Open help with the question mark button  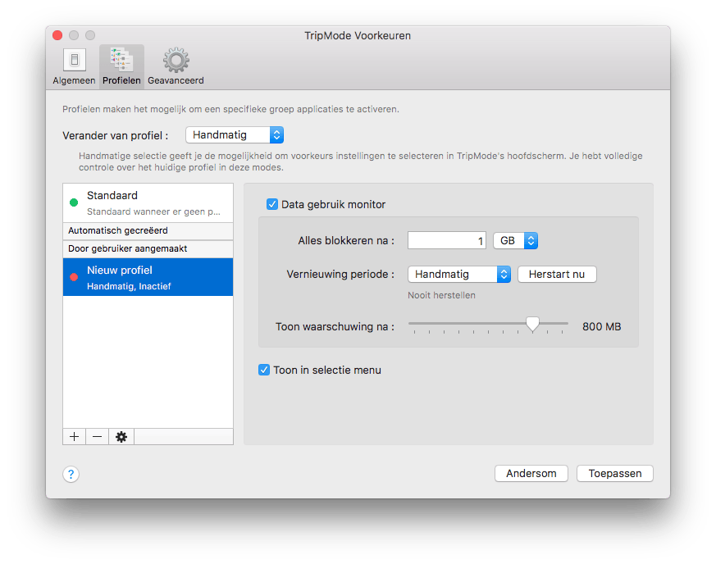[x=71, y=474]
